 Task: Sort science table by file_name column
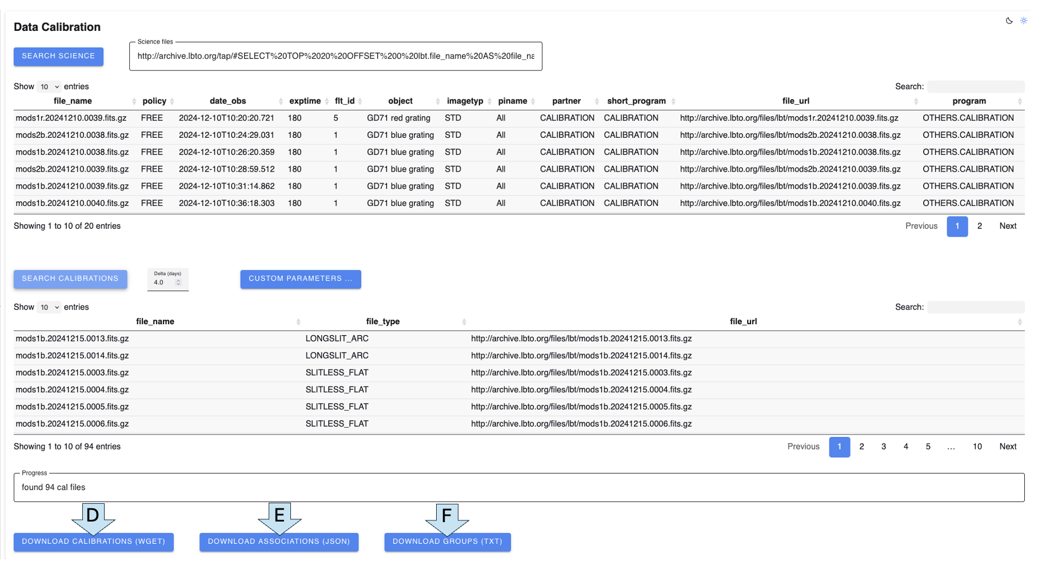tap(73, 101)
